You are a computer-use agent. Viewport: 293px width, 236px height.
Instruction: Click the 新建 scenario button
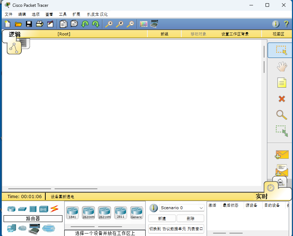pyautogui.click(x=162, y=218)
